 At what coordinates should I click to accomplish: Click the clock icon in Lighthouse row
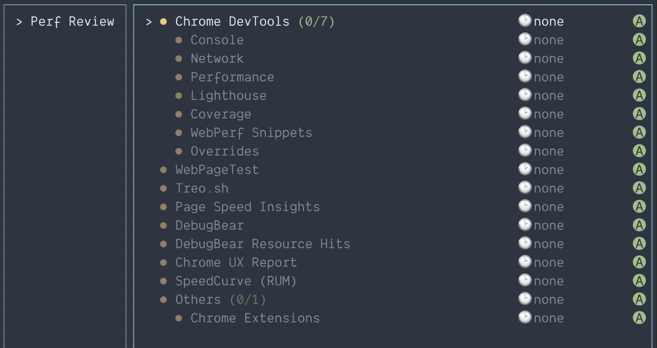click(525, 95)
